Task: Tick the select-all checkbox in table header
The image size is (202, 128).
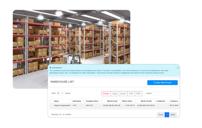Action: 52,101
